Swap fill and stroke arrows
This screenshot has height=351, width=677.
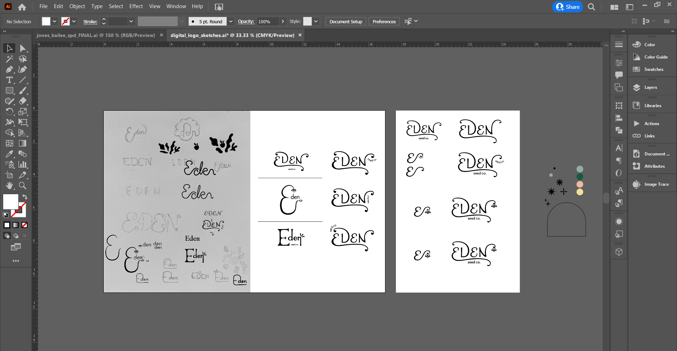click(x=25, y=197)
